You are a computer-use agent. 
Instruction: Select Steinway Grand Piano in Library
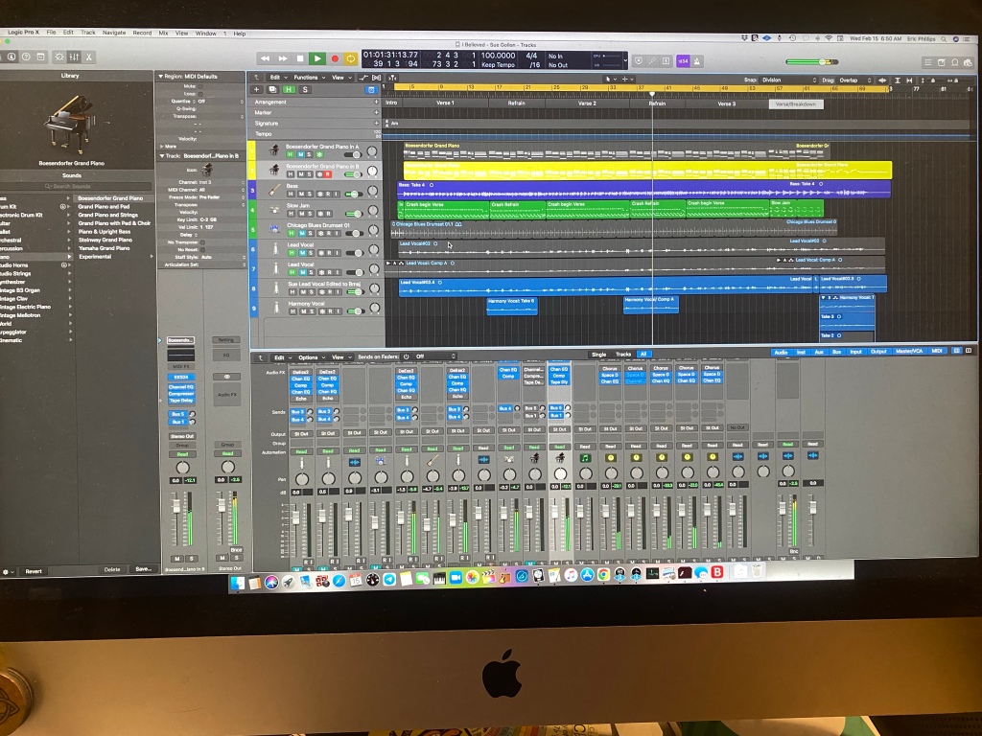coord(105,240)
